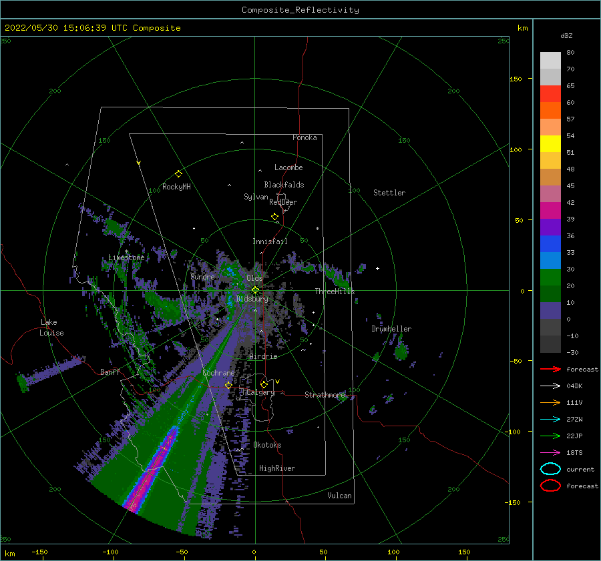Screen dimensions: 601x561
Task: Click the Sylvan label
Action: tap(256, 197)
